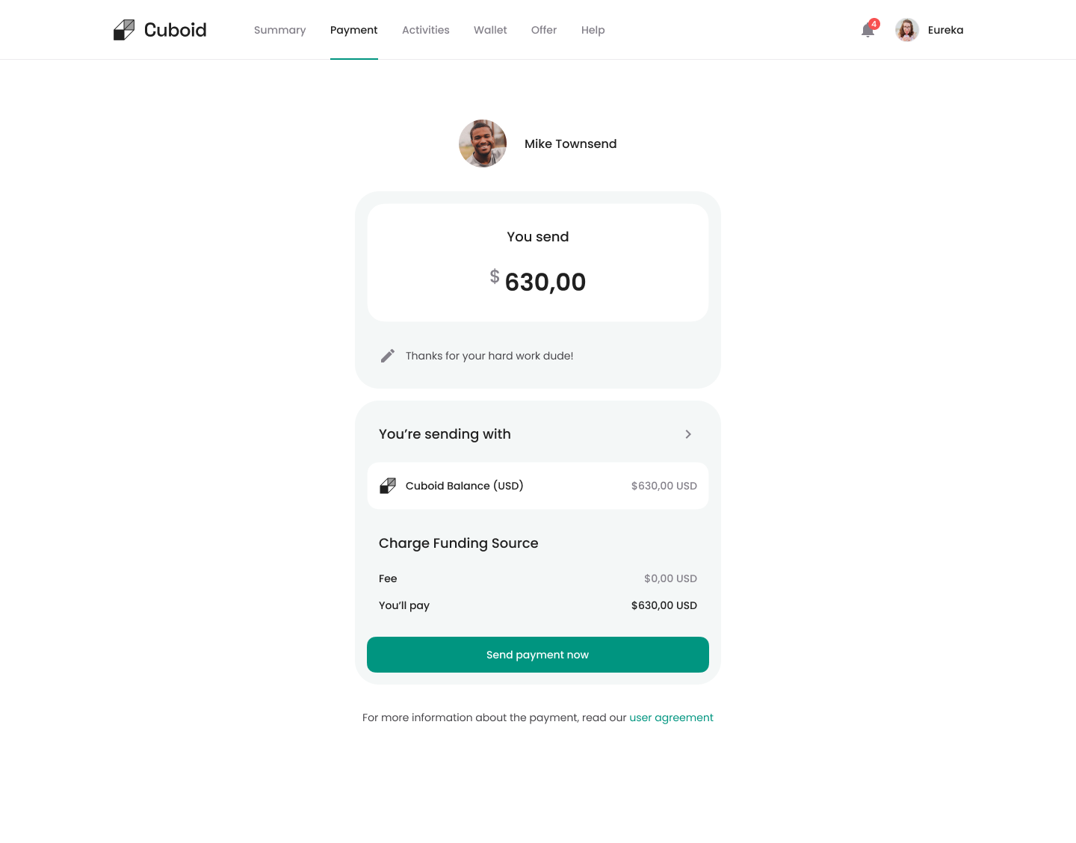Toggle the Charge Funding Source section
1076x843 pixels.
tap(458, 543)
